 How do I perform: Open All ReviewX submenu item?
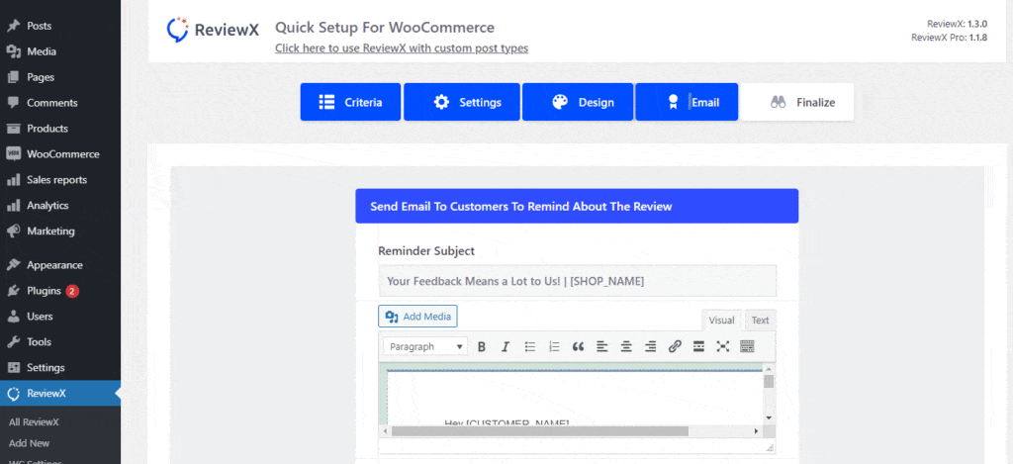[x=34, y=422]
